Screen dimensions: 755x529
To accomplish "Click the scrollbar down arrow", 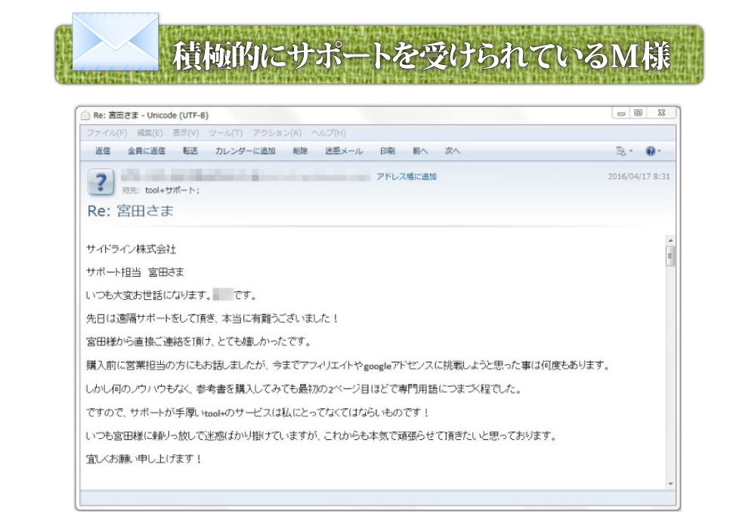I will pos(670,484).
